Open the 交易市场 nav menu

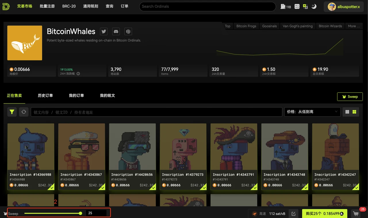coord(24,6)
